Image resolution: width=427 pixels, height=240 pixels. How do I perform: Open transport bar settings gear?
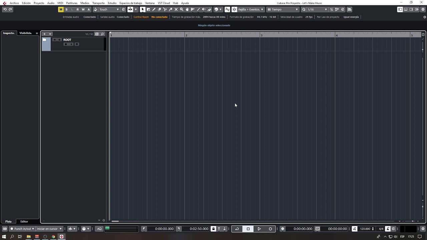[423, 229]
